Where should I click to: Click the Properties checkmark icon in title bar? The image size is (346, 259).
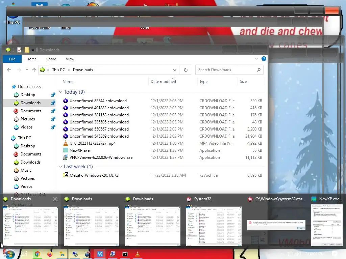19,50
